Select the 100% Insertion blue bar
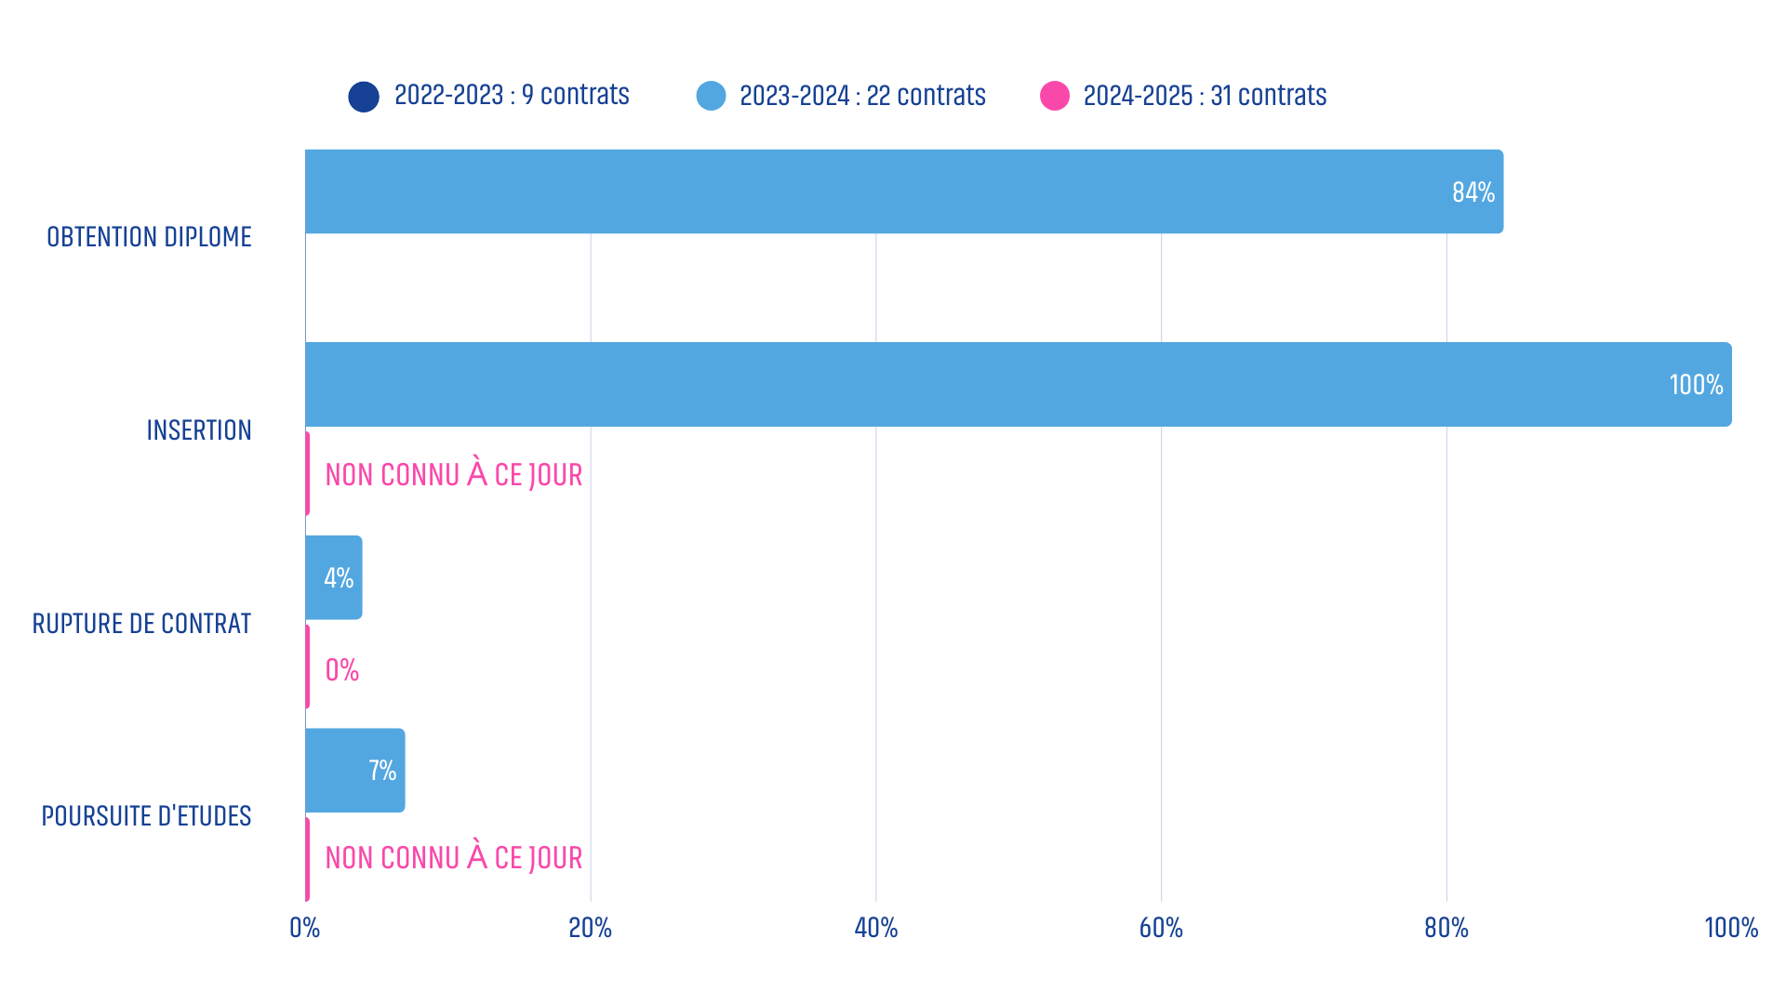 1018,384
